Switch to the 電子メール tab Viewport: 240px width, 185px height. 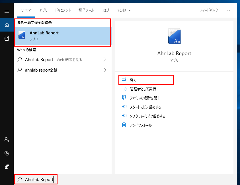pyautogui.click(x=86, y=11)
